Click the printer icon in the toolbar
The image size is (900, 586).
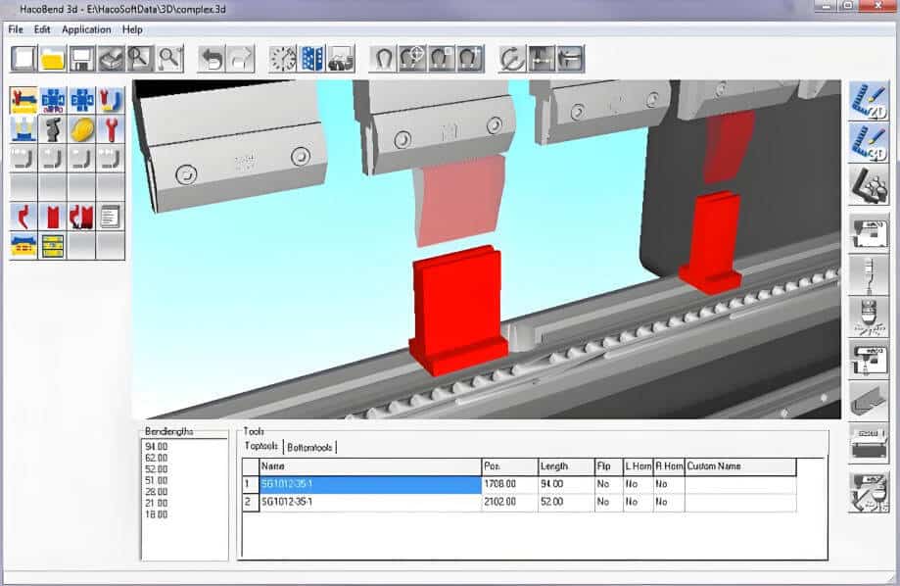pyautogui.click(x=112, y=59)
